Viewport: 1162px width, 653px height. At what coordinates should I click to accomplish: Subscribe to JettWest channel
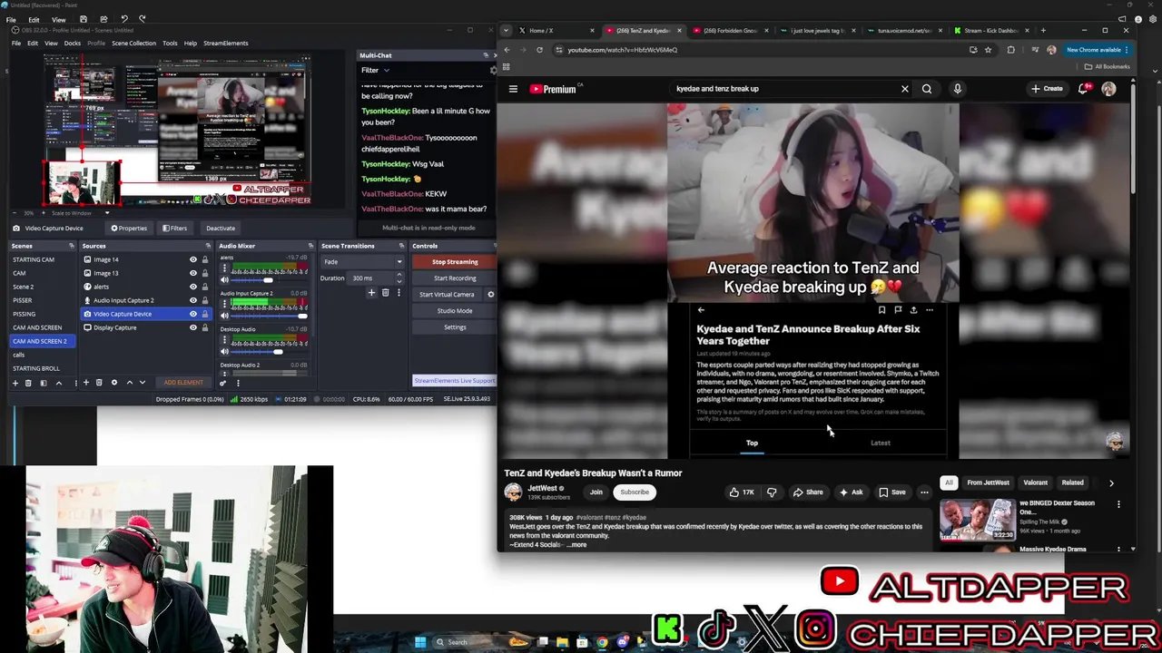click(635, 492)
